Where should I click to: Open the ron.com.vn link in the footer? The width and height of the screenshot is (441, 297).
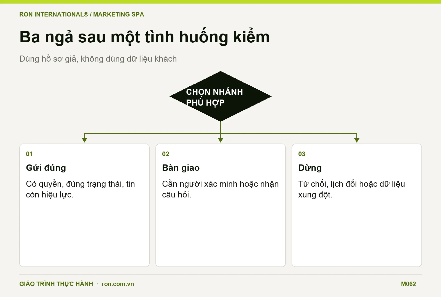[118, 284]
